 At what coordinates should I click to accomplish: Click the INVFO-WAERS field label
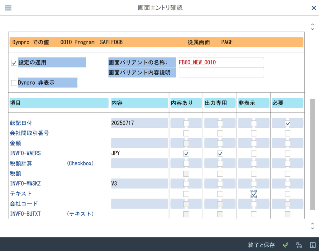click(x=25, y=153)
